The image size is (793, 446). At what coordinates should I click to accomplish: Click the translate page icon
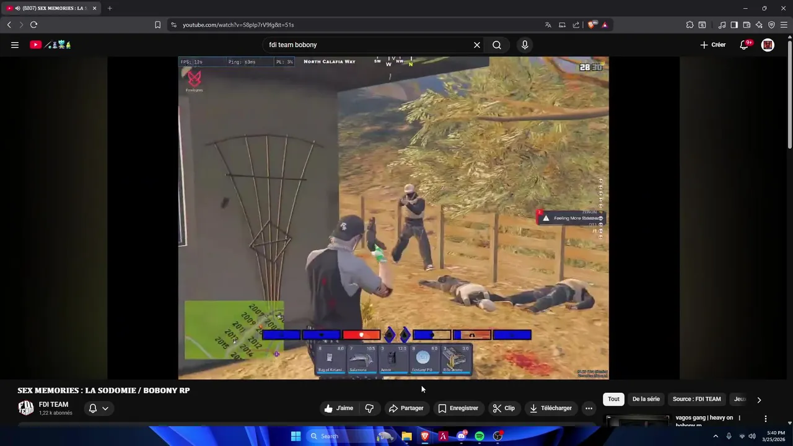coord(548,25)
